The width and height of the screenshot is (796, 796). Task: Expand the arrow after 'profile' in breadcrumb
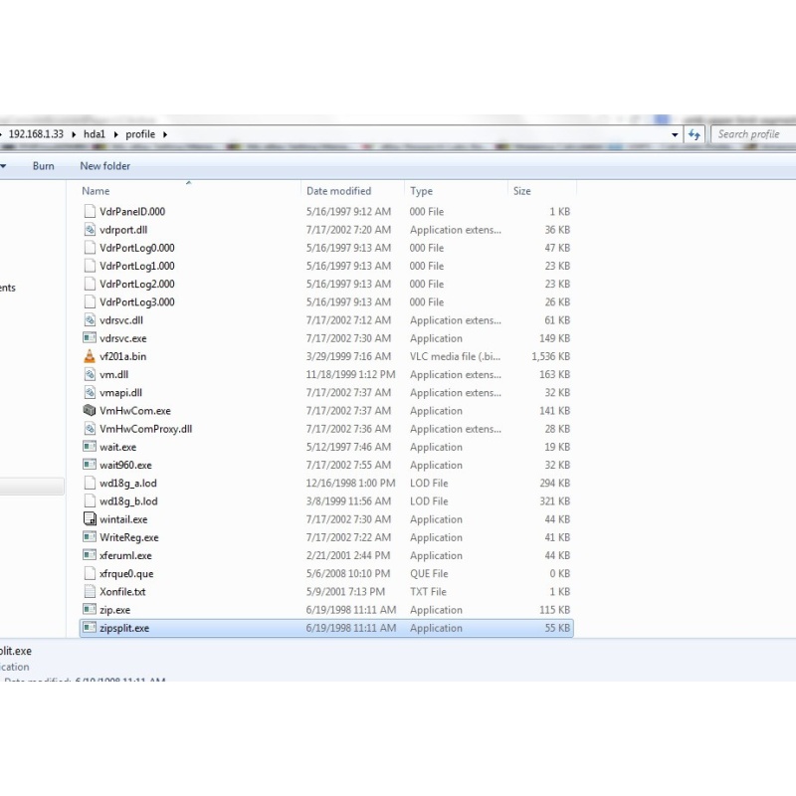(164, 134)
